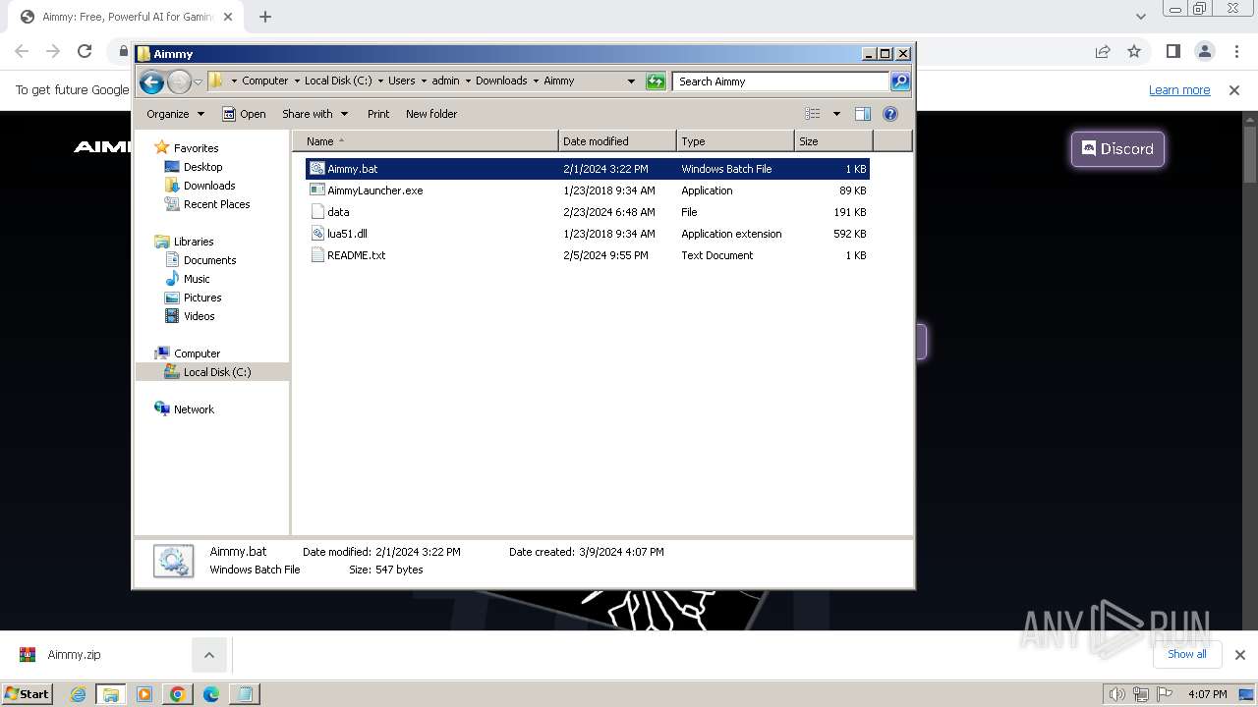Close Chrome downloads shelf

[x=1239, y=655]
